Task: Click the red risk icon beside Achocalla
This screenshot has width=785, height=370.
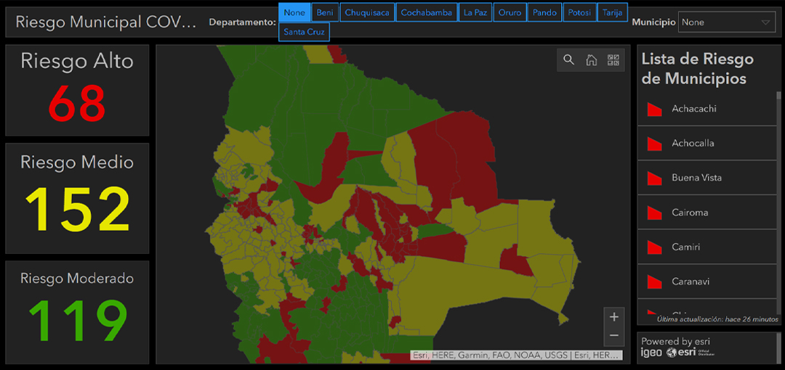Action: (654, 144)
